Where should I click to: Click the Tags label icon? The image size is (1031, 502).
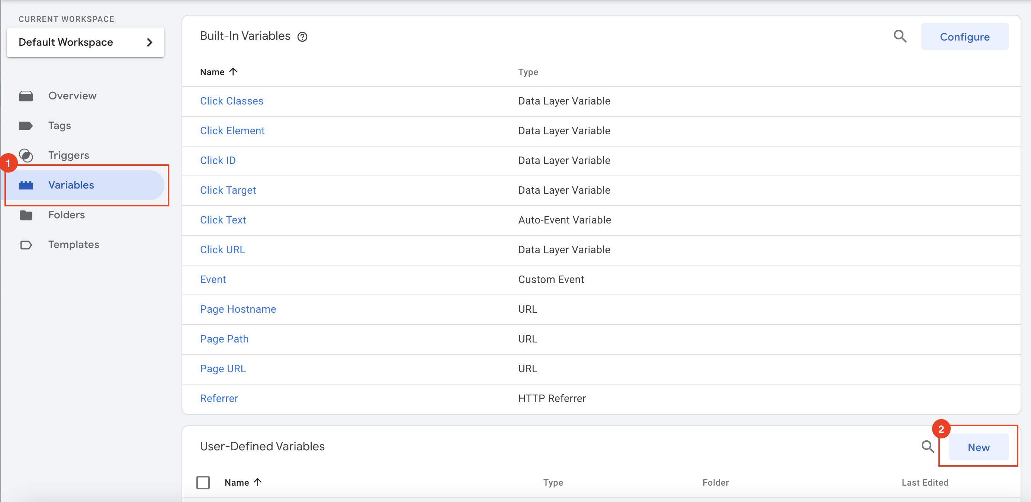(x=26, y=126)
